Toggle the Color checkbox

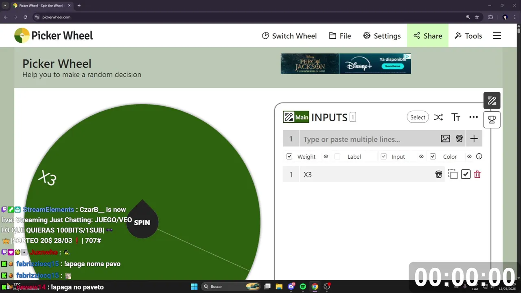(x=433, y=156)
